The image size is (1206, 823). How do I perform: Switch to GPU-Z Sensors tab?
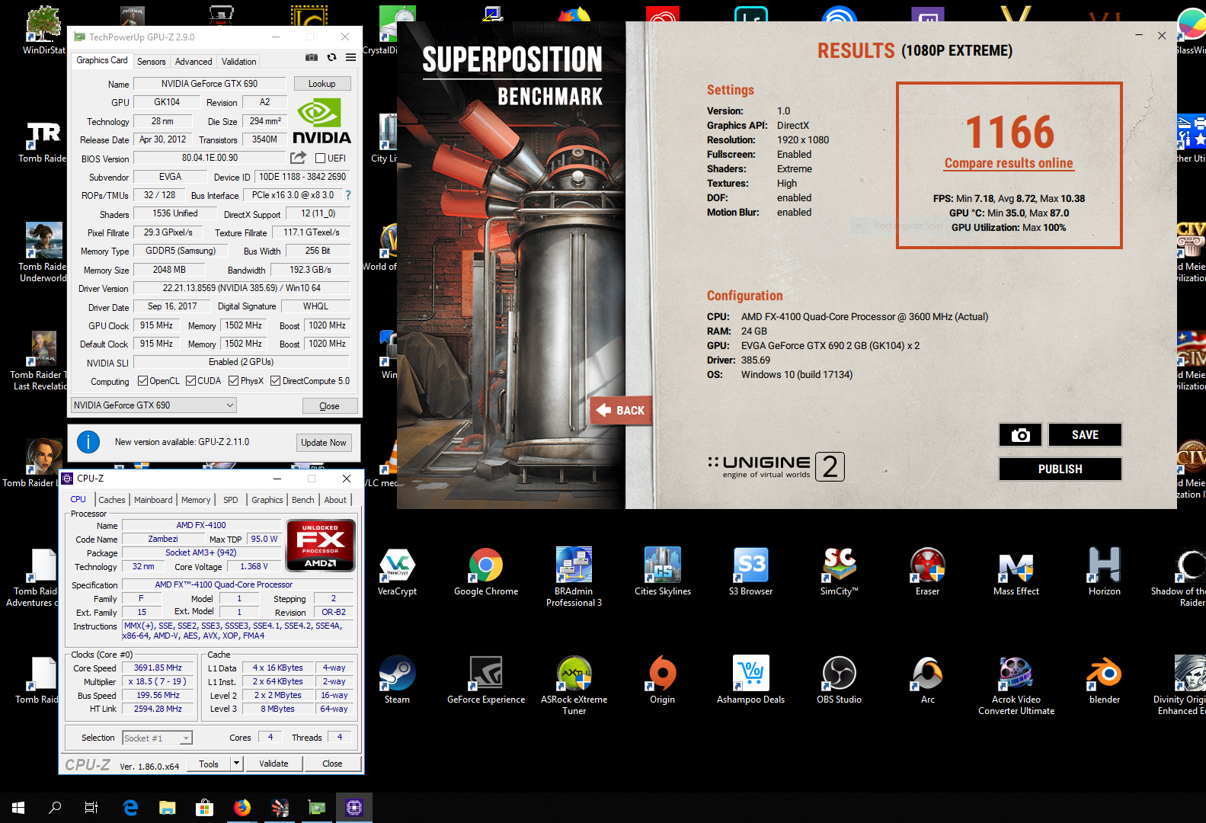(x=151, y=62)
